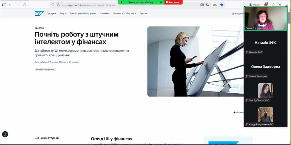The image size is (291, 145).
Task: Expand the Навчання menu
Action: tap(104, 13)
